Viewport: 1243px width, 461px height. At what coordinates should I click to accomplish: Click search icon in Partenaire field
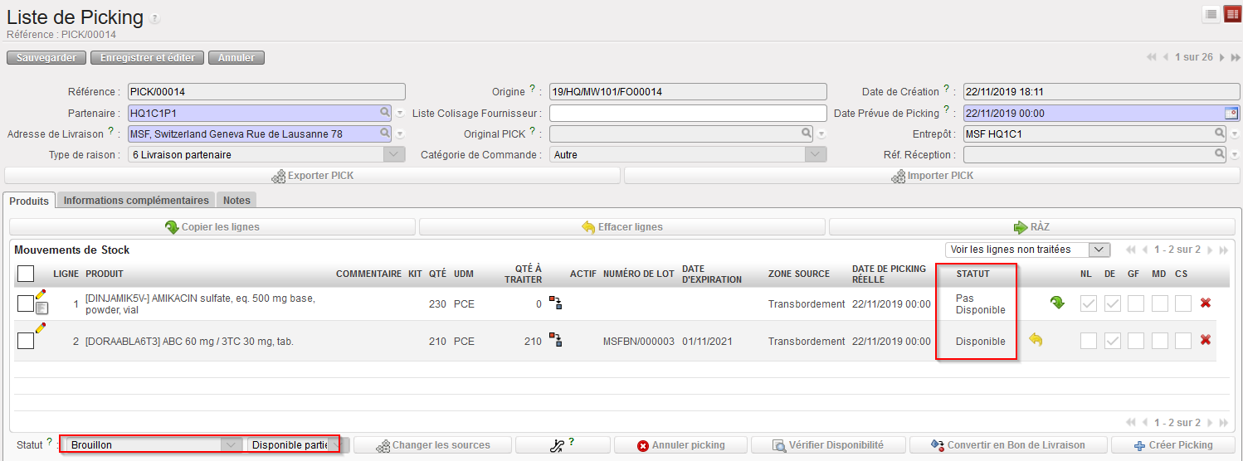point(385,112)
